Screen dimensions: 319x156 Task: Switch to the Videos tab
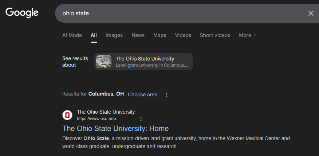coord(183,35)
